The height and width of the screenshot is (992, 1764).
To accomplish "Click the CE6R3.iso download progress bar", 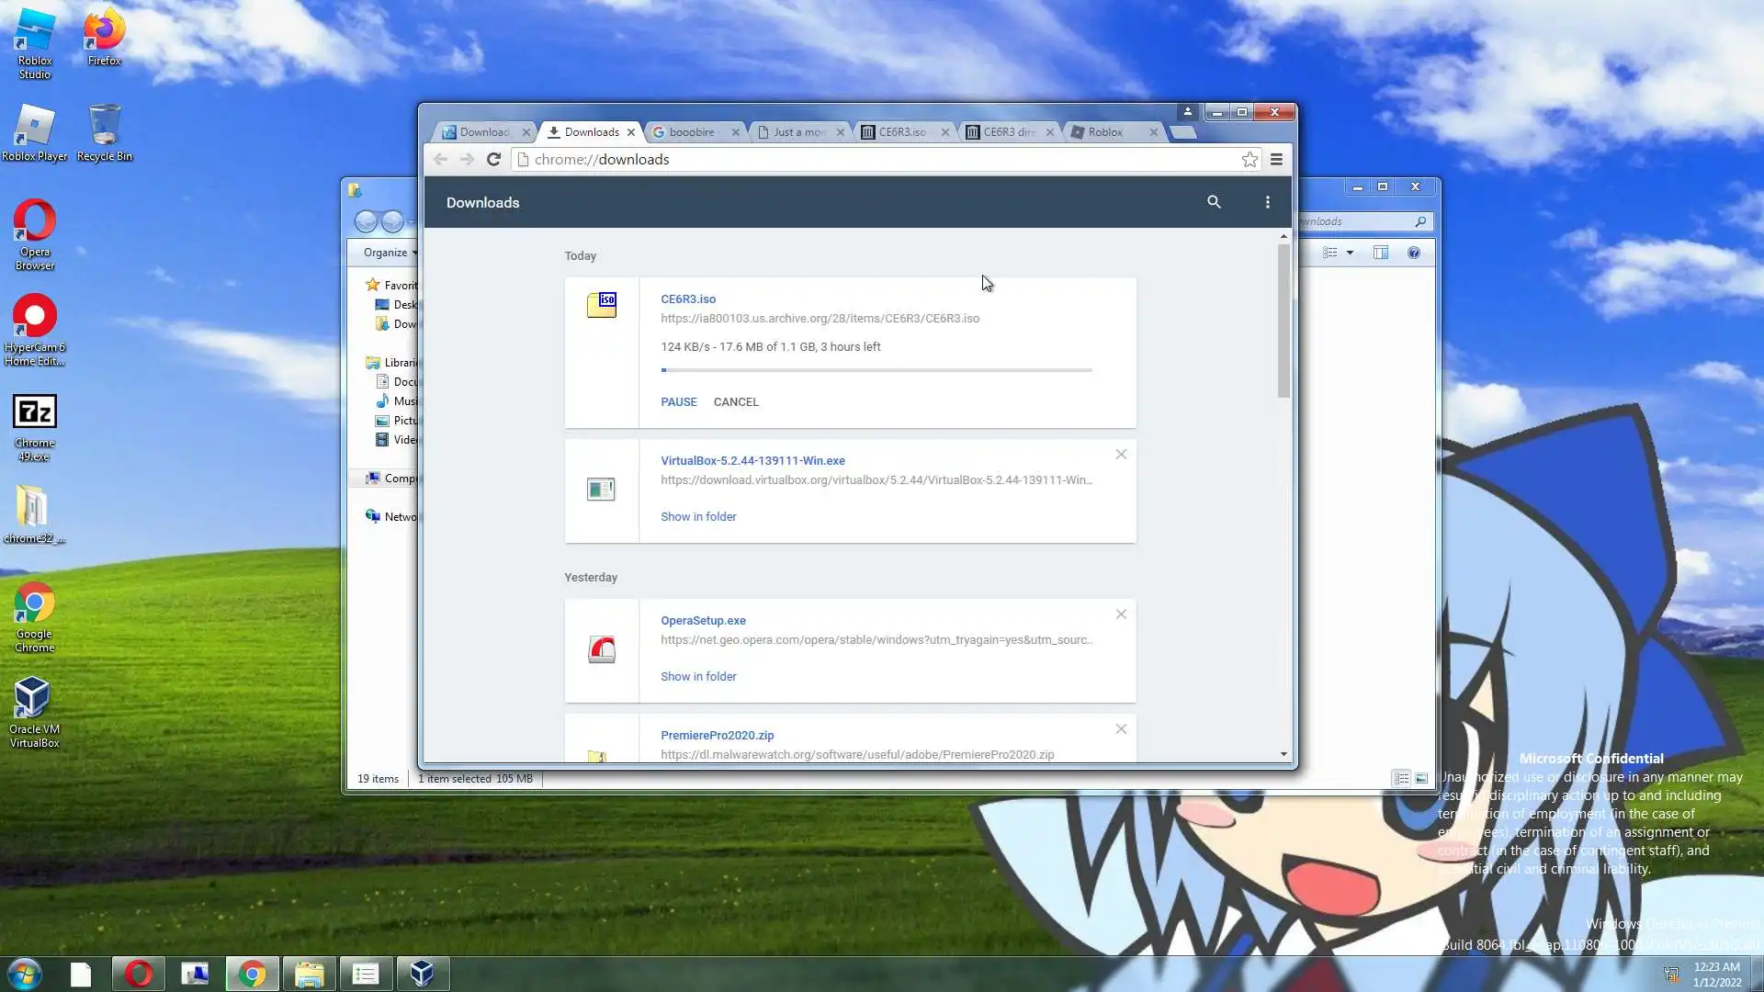I will tap(876, 370).
